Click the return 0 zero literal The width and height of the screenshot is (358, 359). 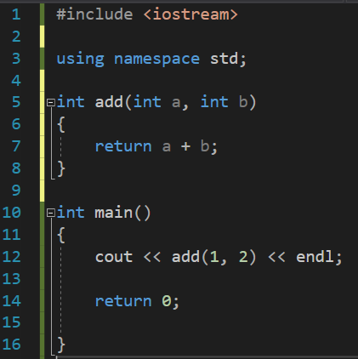tap(167, 301)
